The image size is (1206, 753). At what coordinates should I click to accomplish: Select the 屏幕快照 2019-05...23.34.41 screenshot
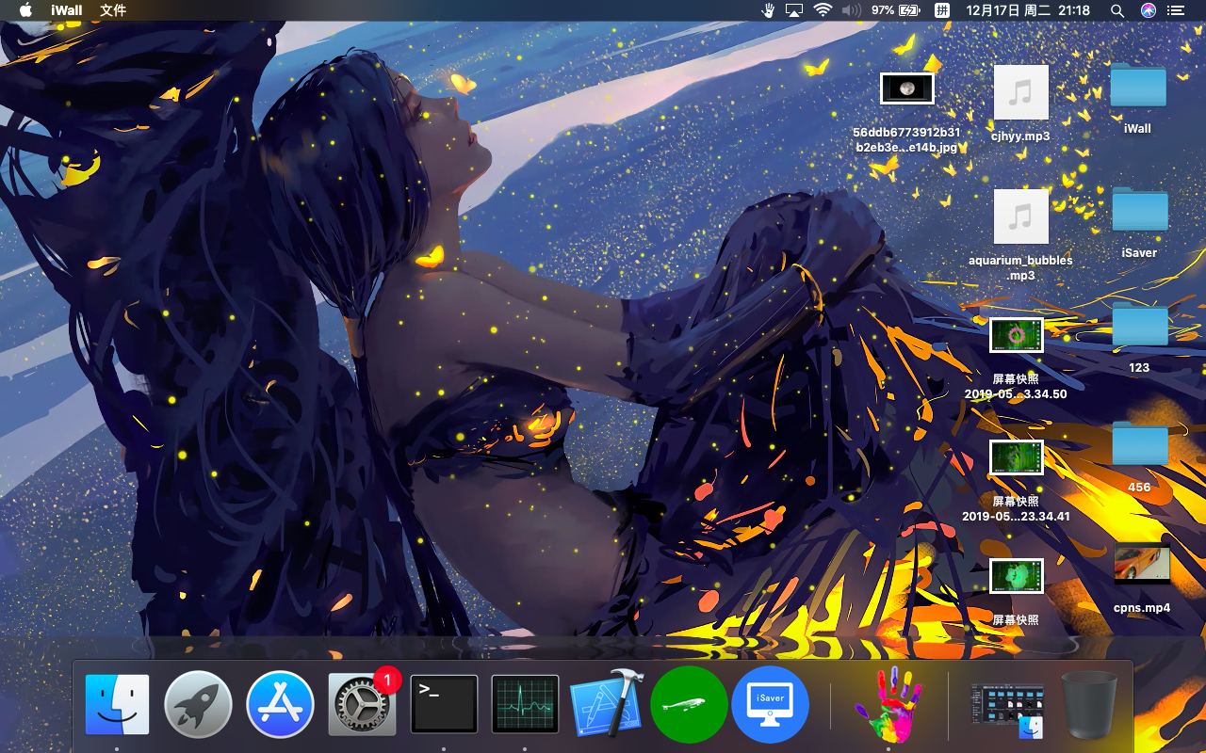coord(1016,457)
